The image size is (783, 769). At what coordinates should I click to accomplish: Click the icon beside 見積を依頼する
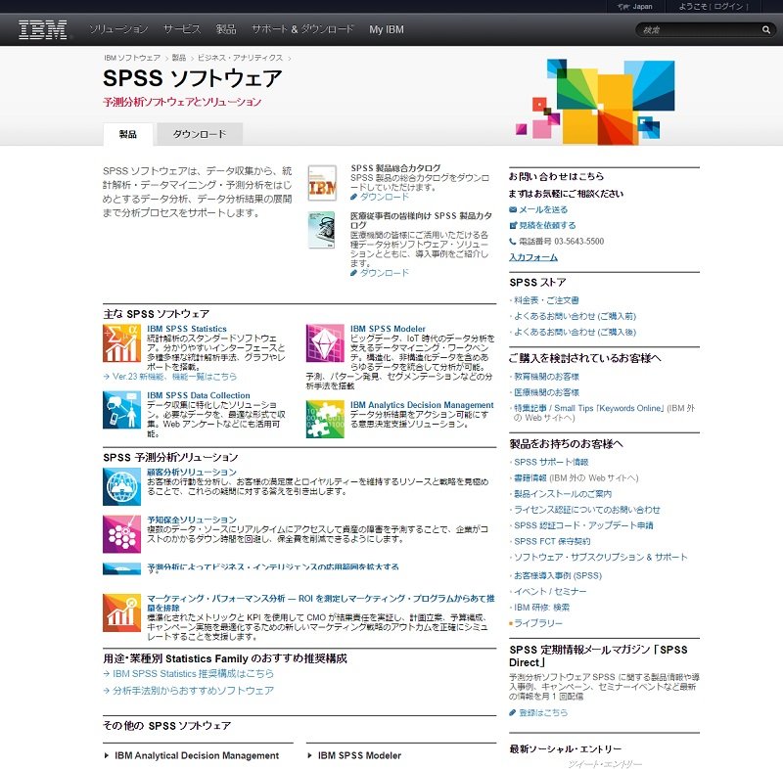pyautogui.click(x=513, y=226)
